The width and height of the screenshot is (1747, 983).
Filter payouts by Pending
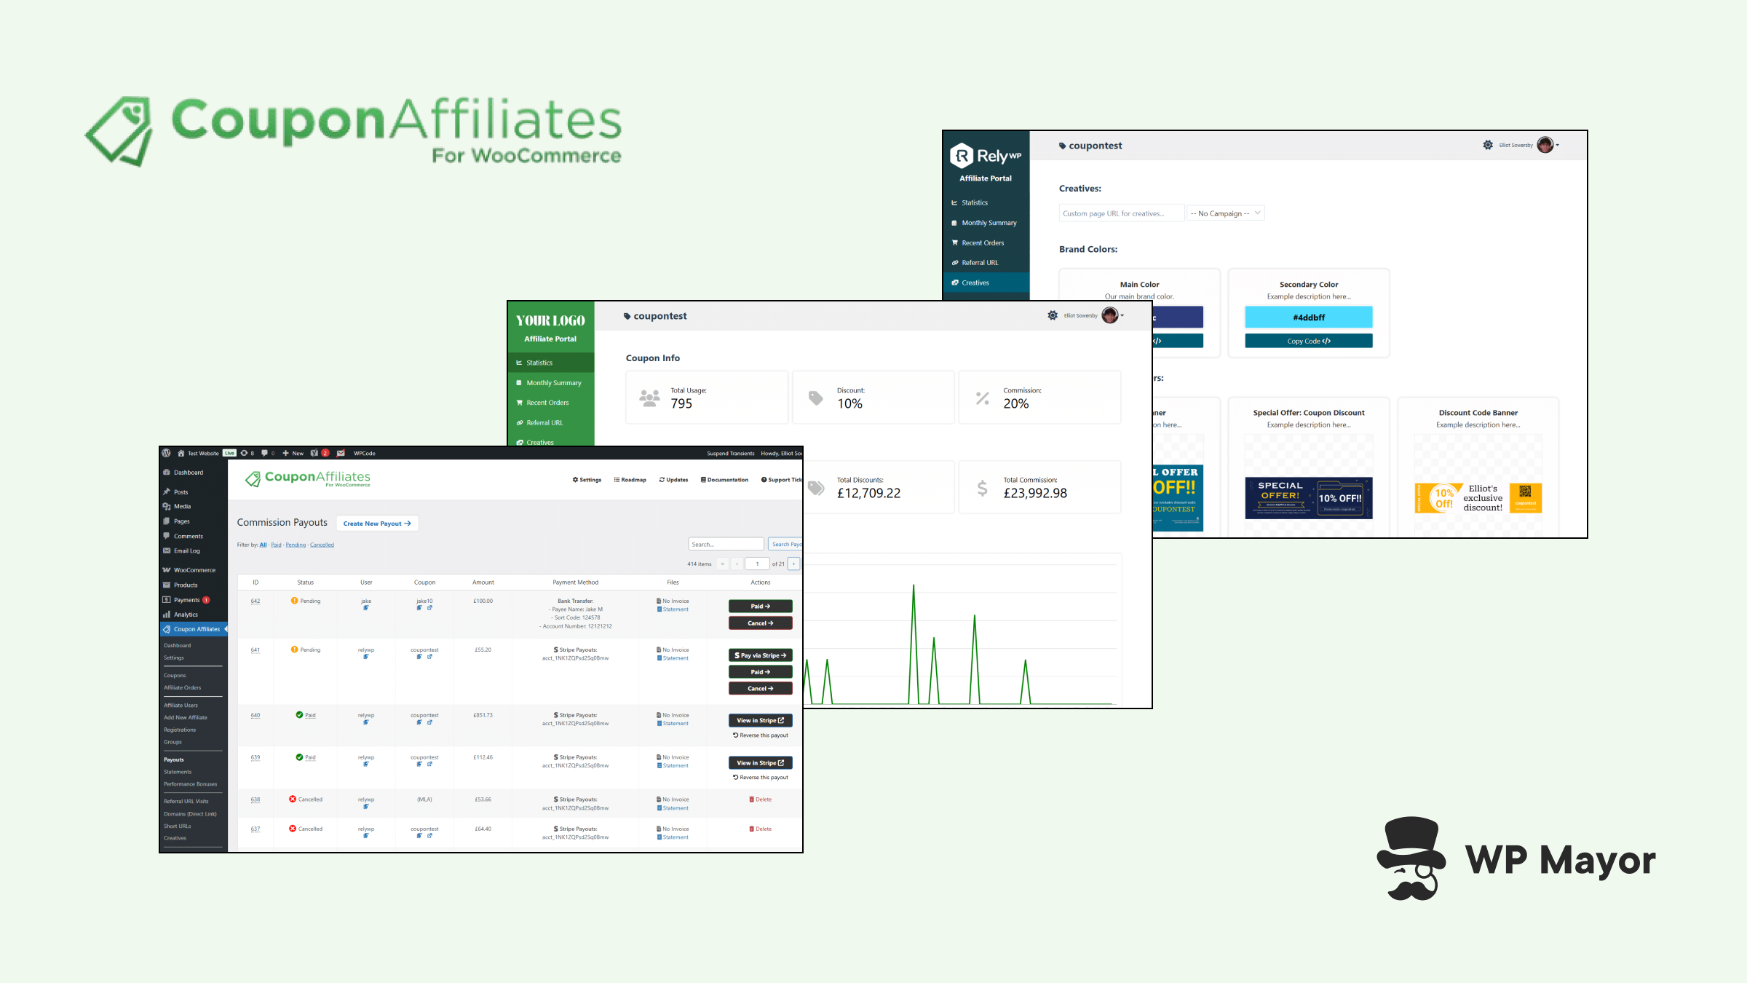[x=296, y=545]
